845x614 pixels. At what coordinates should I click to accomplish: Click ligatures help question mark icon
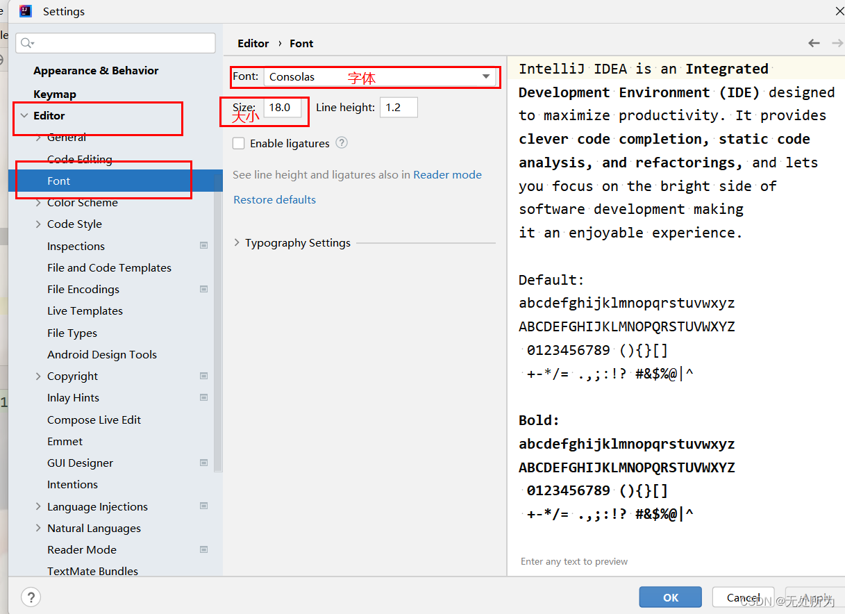coord(342,143)
